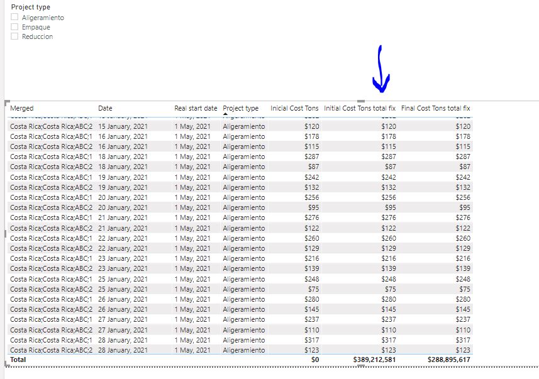This screenshot has height=379, width=539.
Task: Click $129 in Inicial Cost Tons column
Action: (311, 248)
